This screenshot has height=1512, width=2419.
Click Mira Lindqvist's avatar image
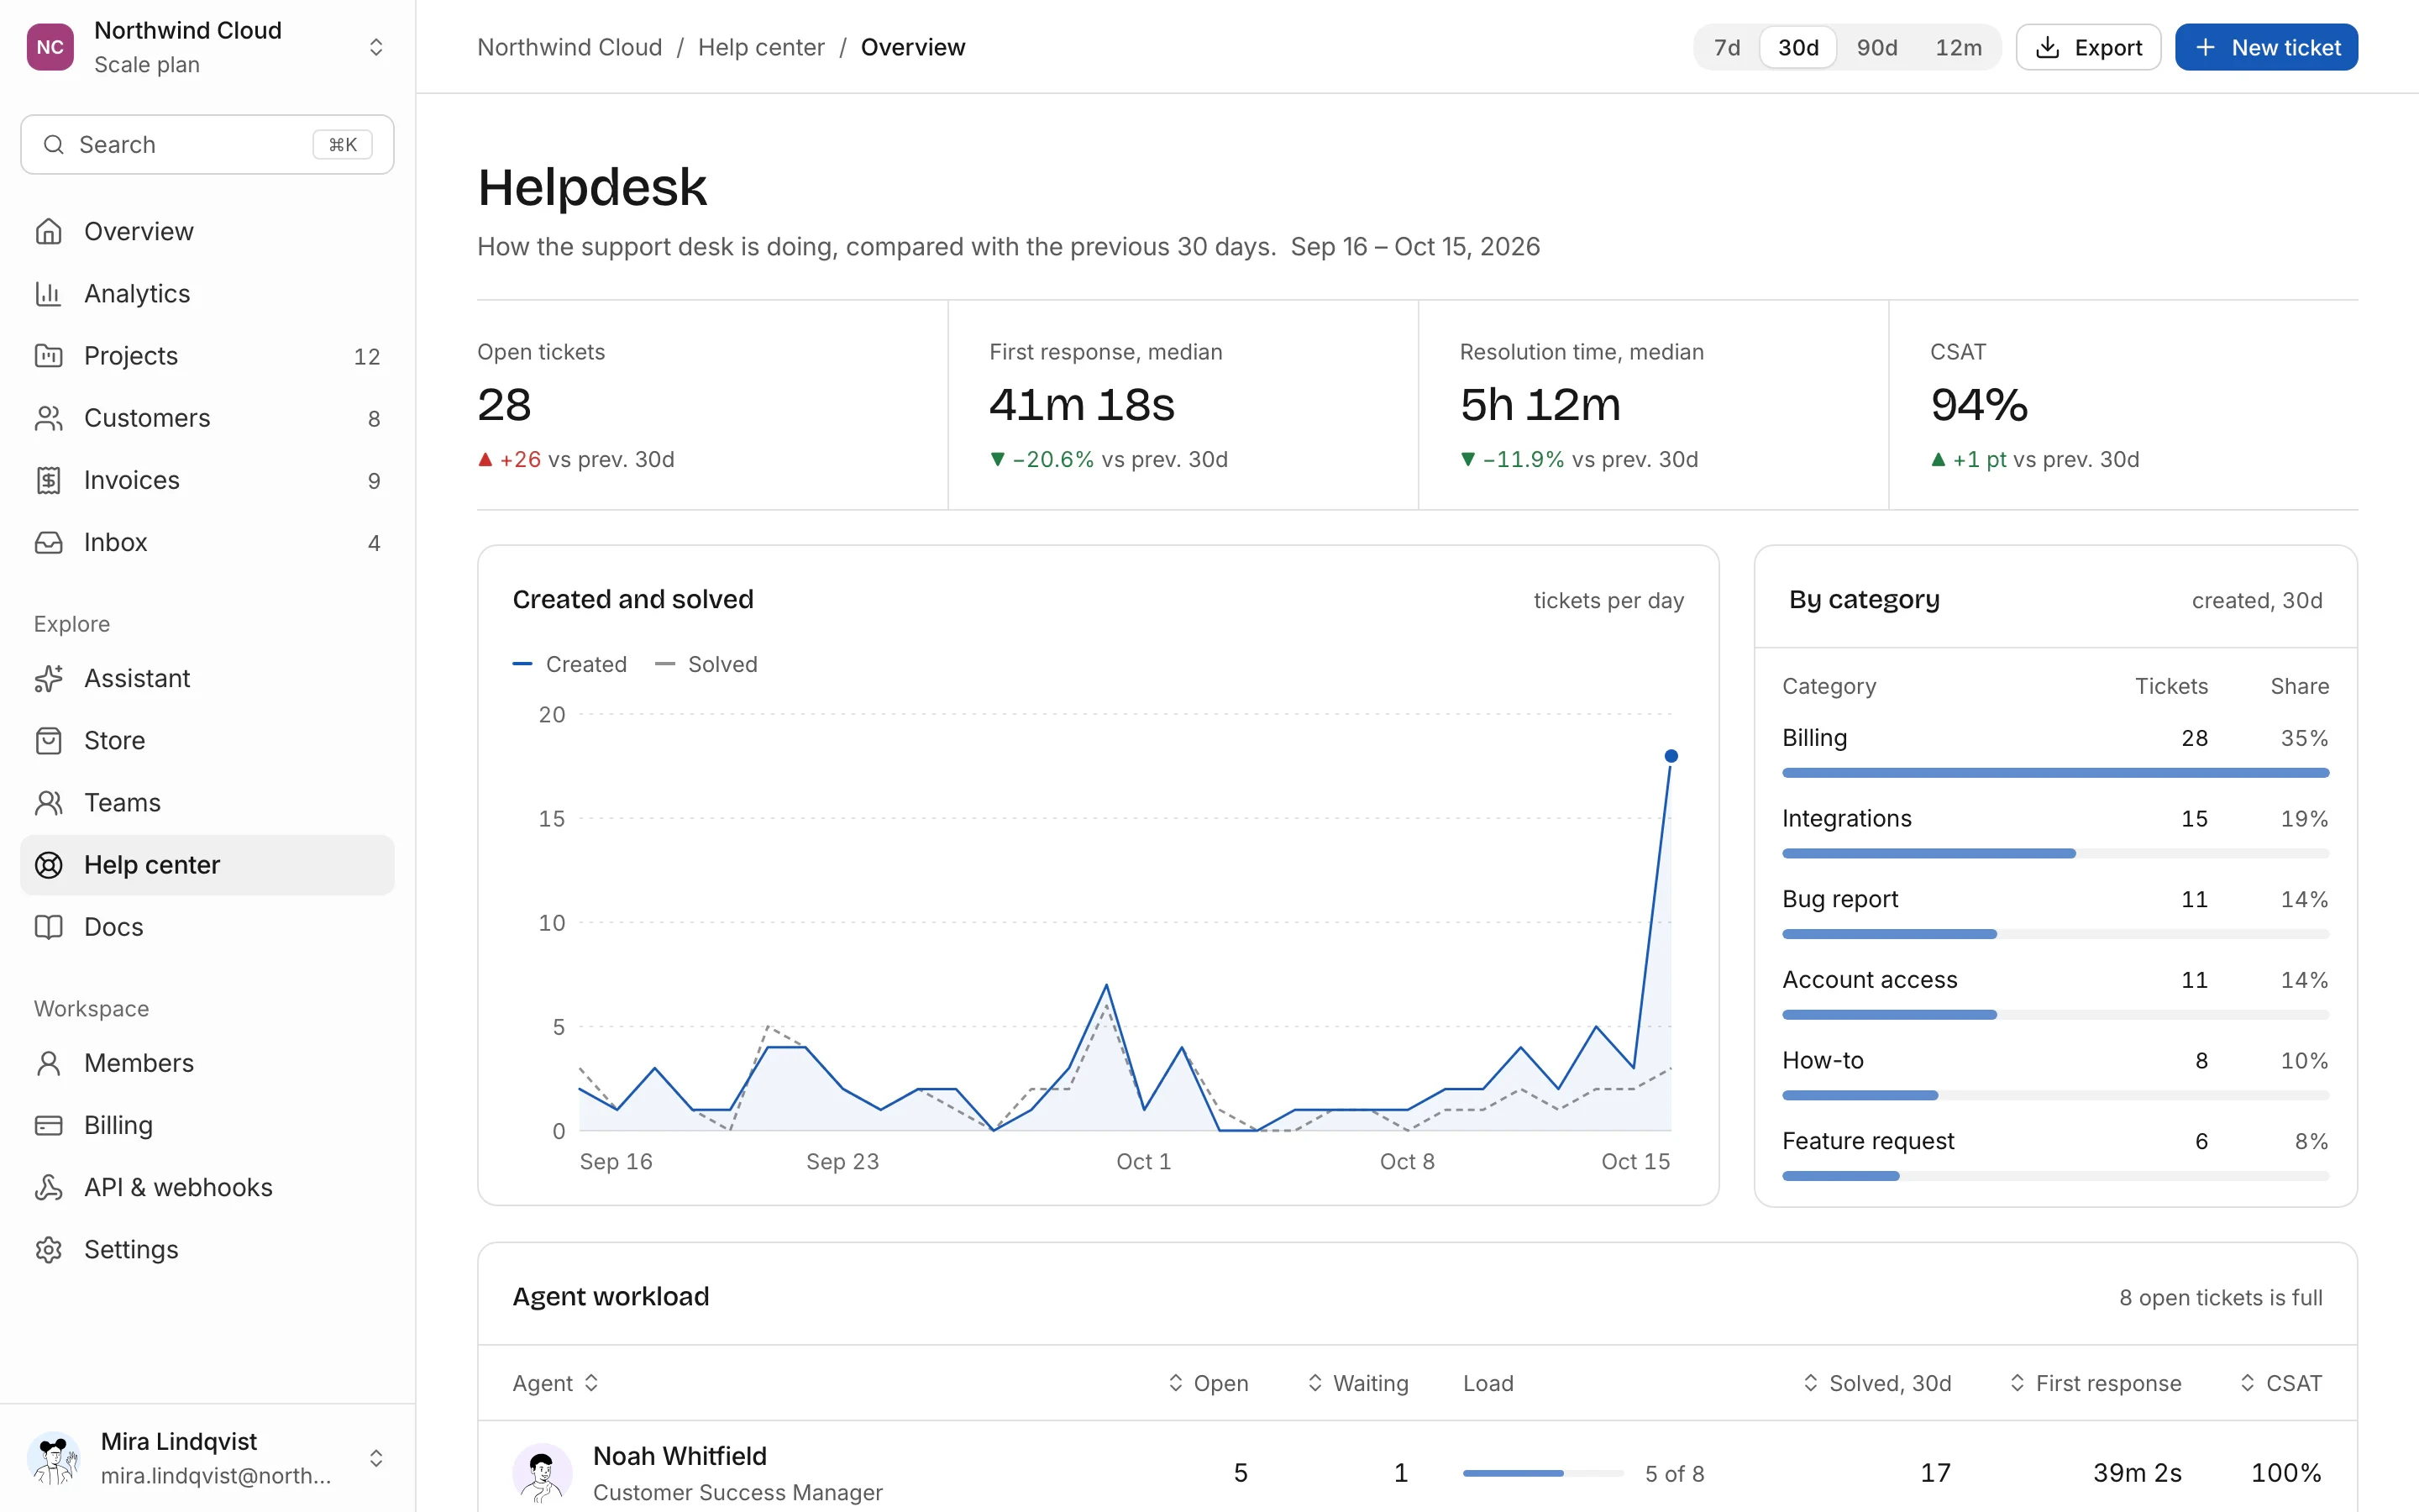tap(54, 1458)
